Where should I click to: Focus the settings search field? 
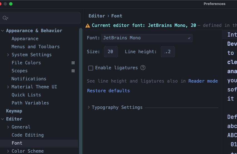(40, 18)
